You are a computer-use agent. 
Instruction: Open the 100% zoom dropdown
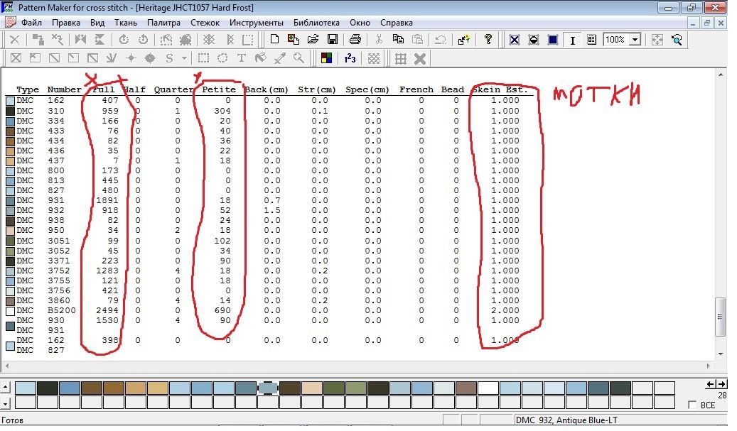[634, 40]
